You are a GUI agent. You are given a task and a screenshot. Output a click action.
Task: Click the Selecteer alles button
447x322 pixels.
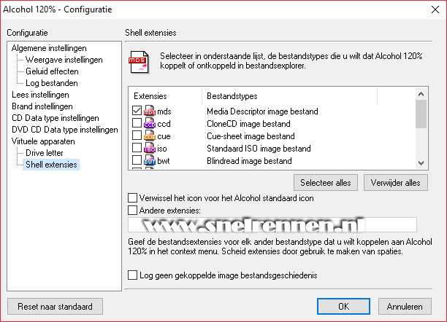pyautogui.click(x=326, y=183)
